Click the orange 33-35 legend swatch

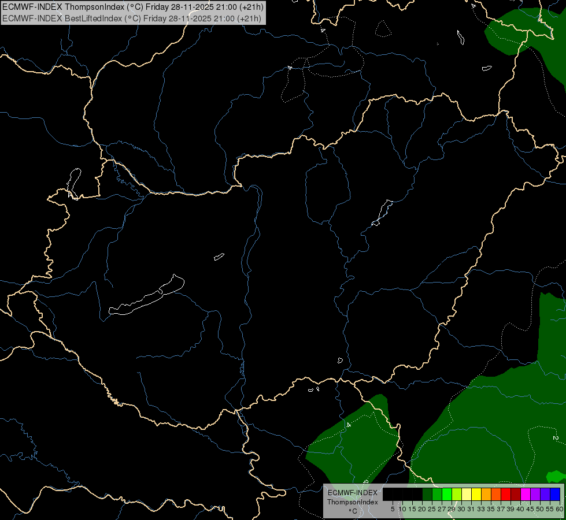[486, 495]
